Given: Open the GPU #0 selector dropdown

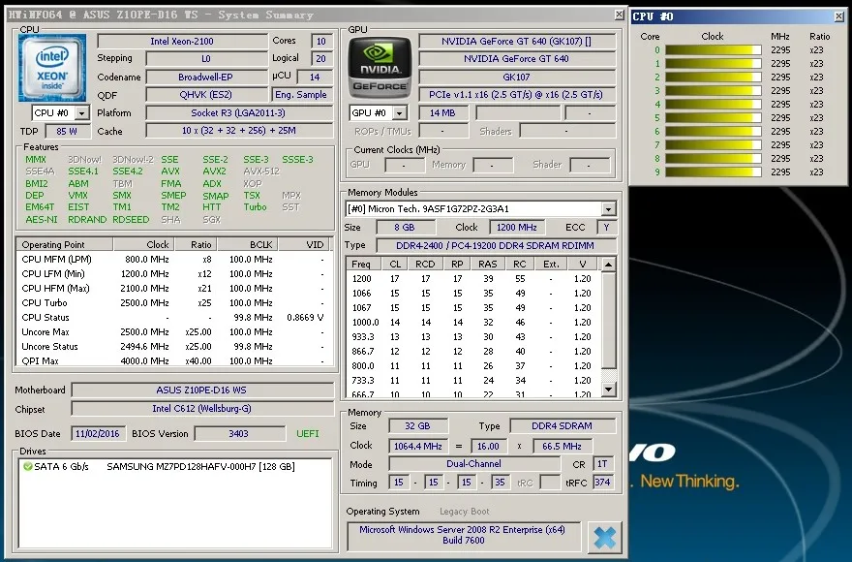Looking at the screenshot, I should 399,113.
